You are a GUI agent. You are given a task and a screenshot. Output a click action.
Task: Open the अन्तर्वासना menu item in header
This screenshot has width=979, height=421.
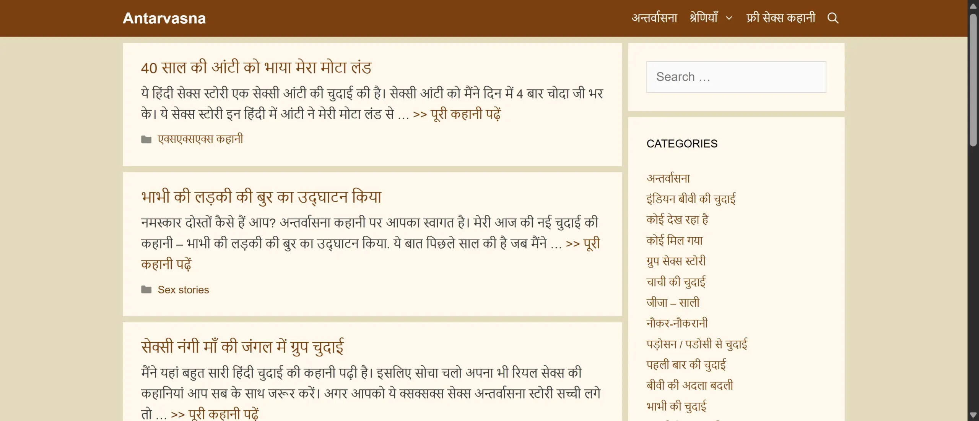pos(654,18)
